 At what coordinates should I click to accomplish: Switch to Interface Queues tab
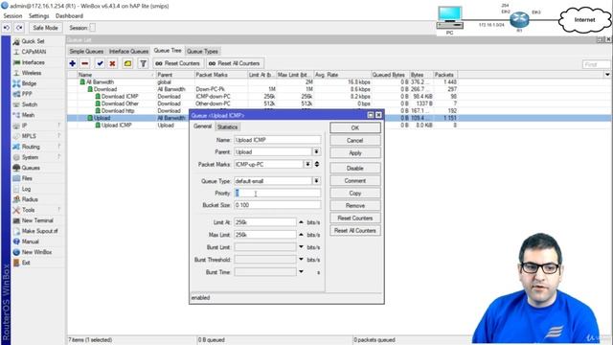point(128,51)
